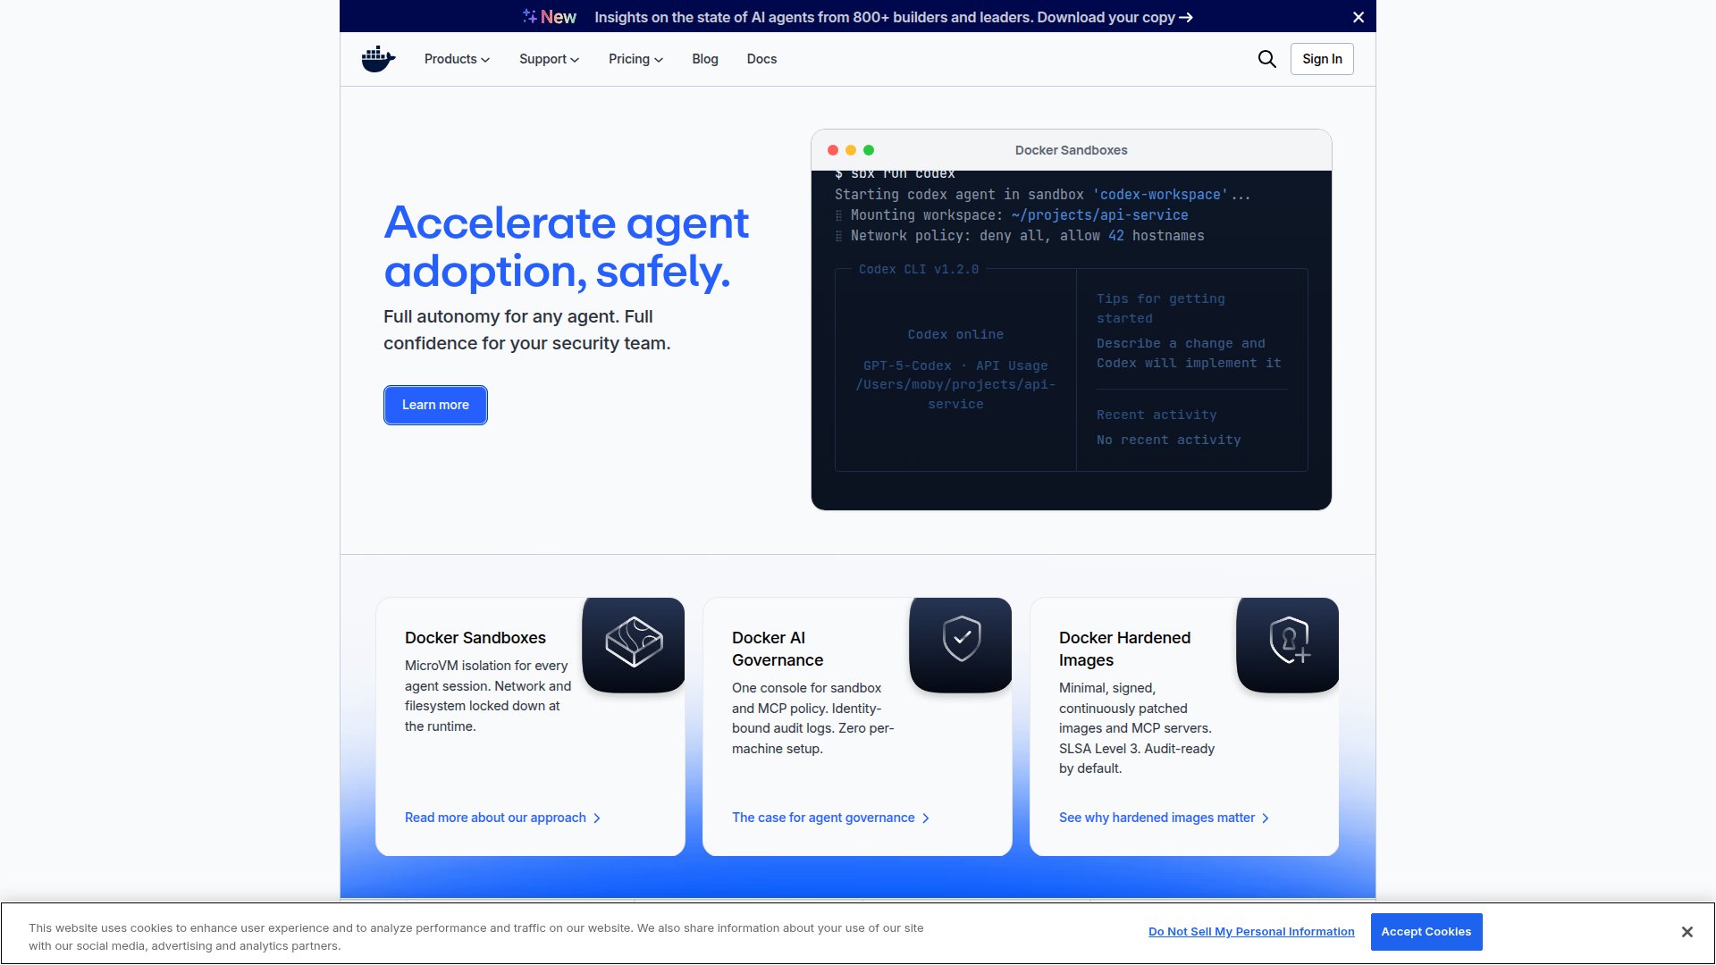This screenshot has height=965, width=1716.
Task: Open The case for agent governance link
Action: [830, 818]
